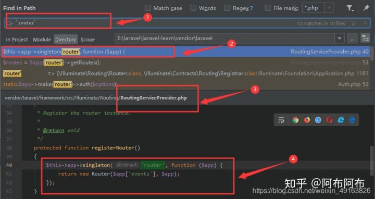Screen dimensions: 375x199
Task: Select the Auth.php line 52 result
Action: tap(185, 84)
